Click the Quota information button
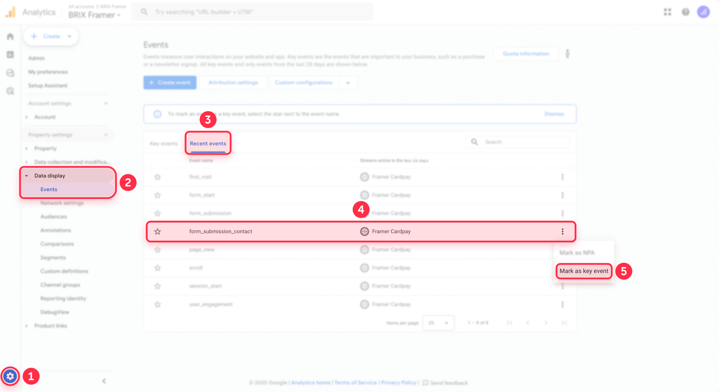This screenshot has width=719, height=392. click(x=526, y=54)
